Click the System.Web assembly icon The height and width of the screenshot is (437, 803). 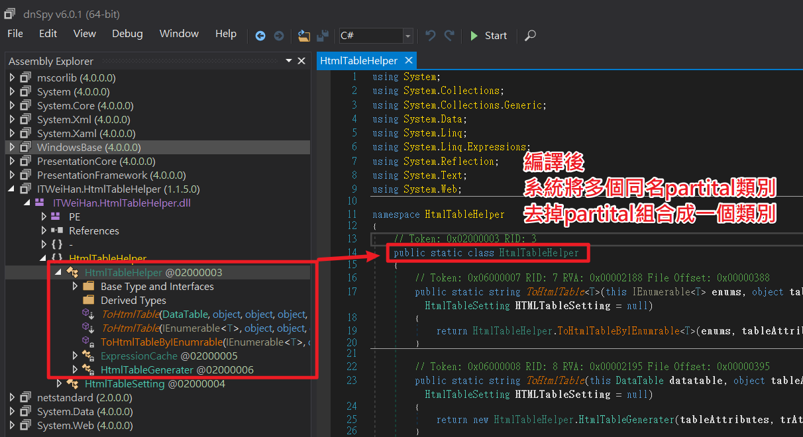coord(27,425)
